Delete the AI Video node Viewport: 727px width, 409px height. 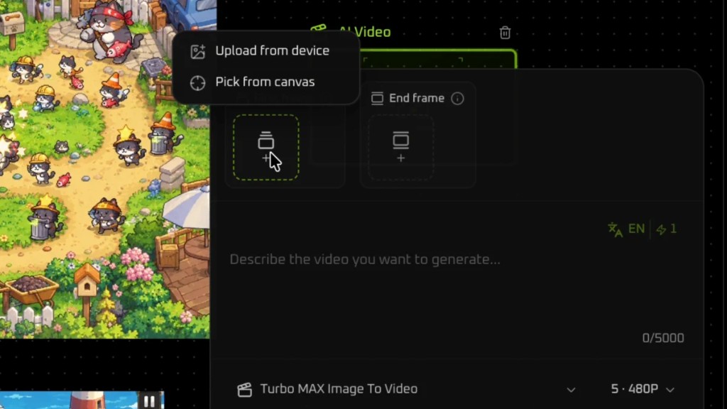(505, 33)
